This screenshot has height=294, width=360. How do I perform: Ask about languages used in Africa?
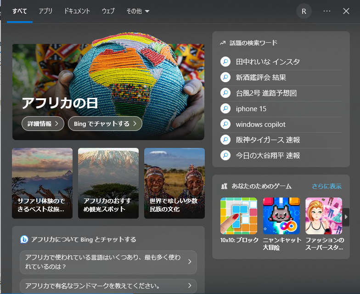click(108, 262)
